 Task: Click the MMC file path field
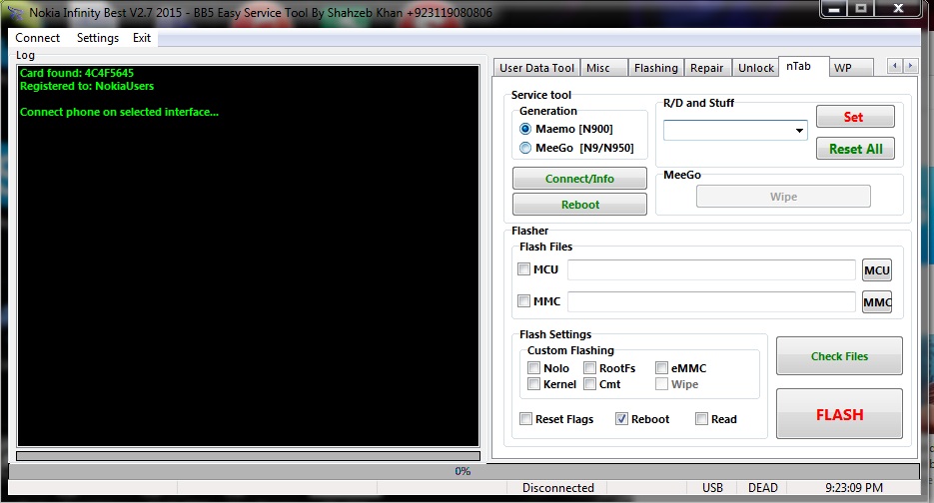(711, 301)
